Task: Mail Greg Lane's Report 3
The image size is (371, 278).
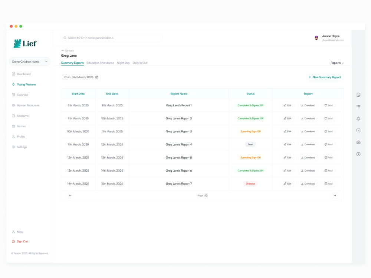Action: click(329, 132)
